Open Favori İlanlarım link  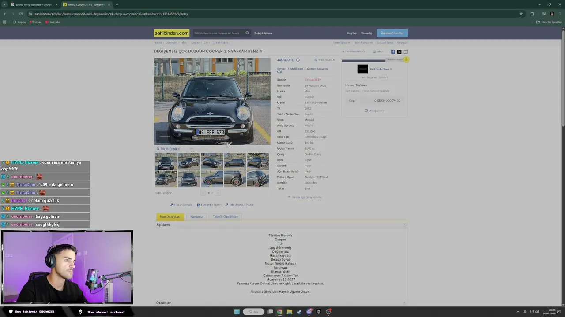point(342,43)
